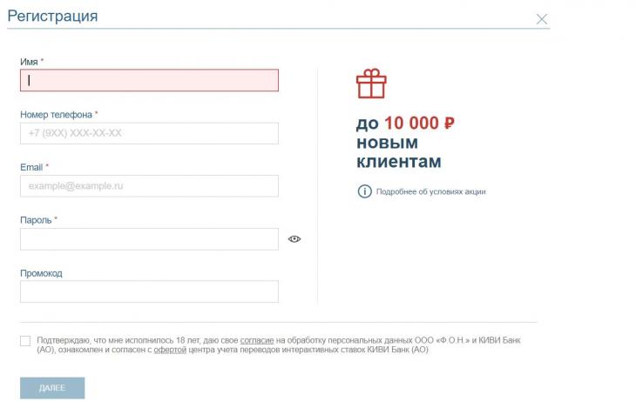Image resolution: width=636 pixels, height=401 pixels.
Task: Click into the Номер телефона field
Action: [149, 133]
